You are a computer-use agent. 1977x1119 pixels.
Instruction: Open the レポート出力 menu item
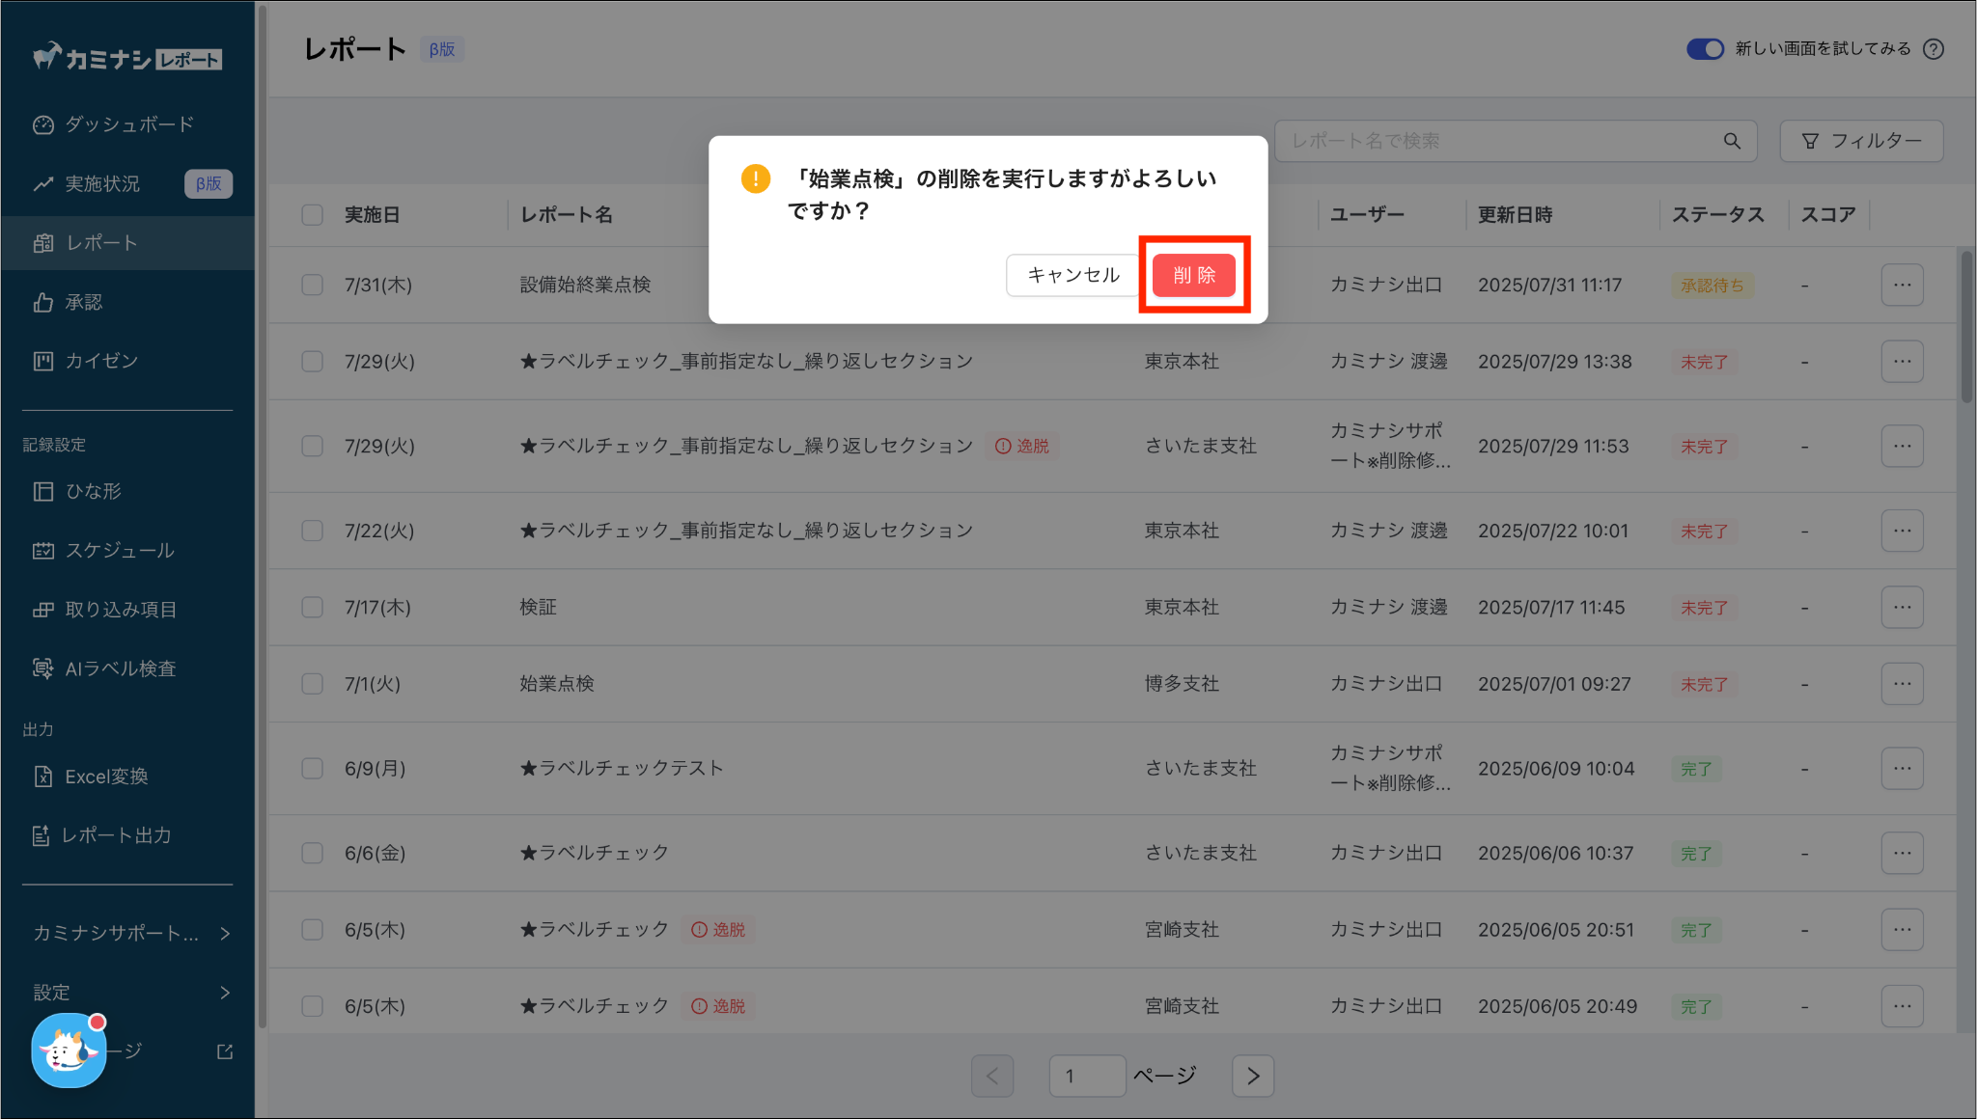(x=116, y=835)
